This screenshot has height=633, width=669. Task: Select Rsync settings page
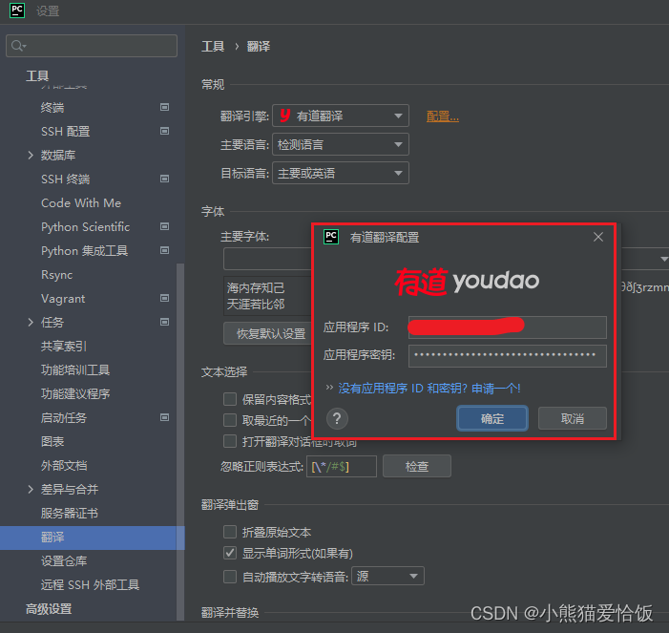point(56,274)
